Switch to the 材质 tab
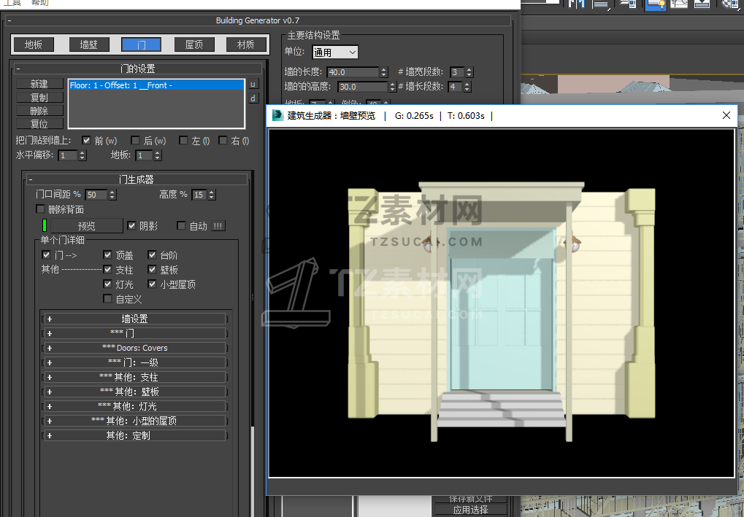This screenshot has height=517, width=744. coord(246,44)
